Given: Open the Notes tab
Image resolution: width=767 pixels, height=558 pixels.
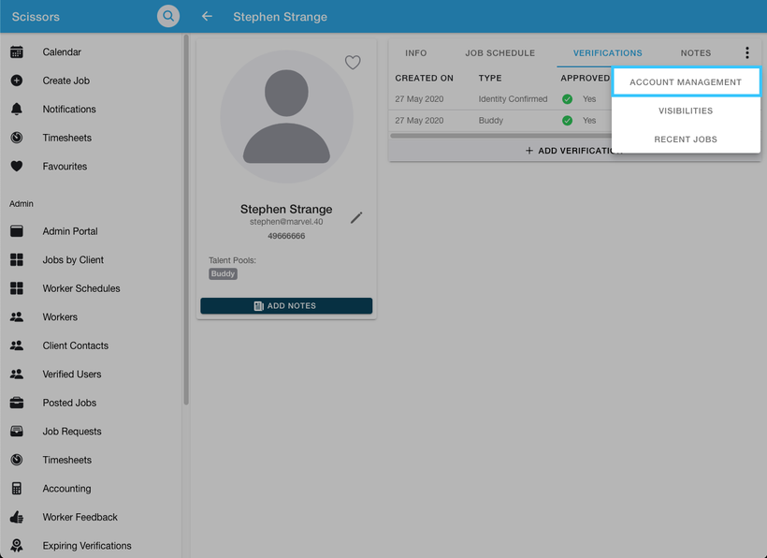Looking at the screenshot, I should coord(696,52).
